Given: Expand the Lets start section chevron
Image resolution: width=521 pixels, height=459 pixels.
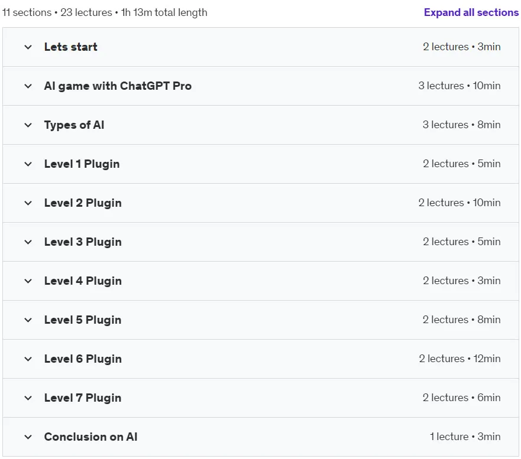Looking at the screenshot, I should tap(28, 47).
